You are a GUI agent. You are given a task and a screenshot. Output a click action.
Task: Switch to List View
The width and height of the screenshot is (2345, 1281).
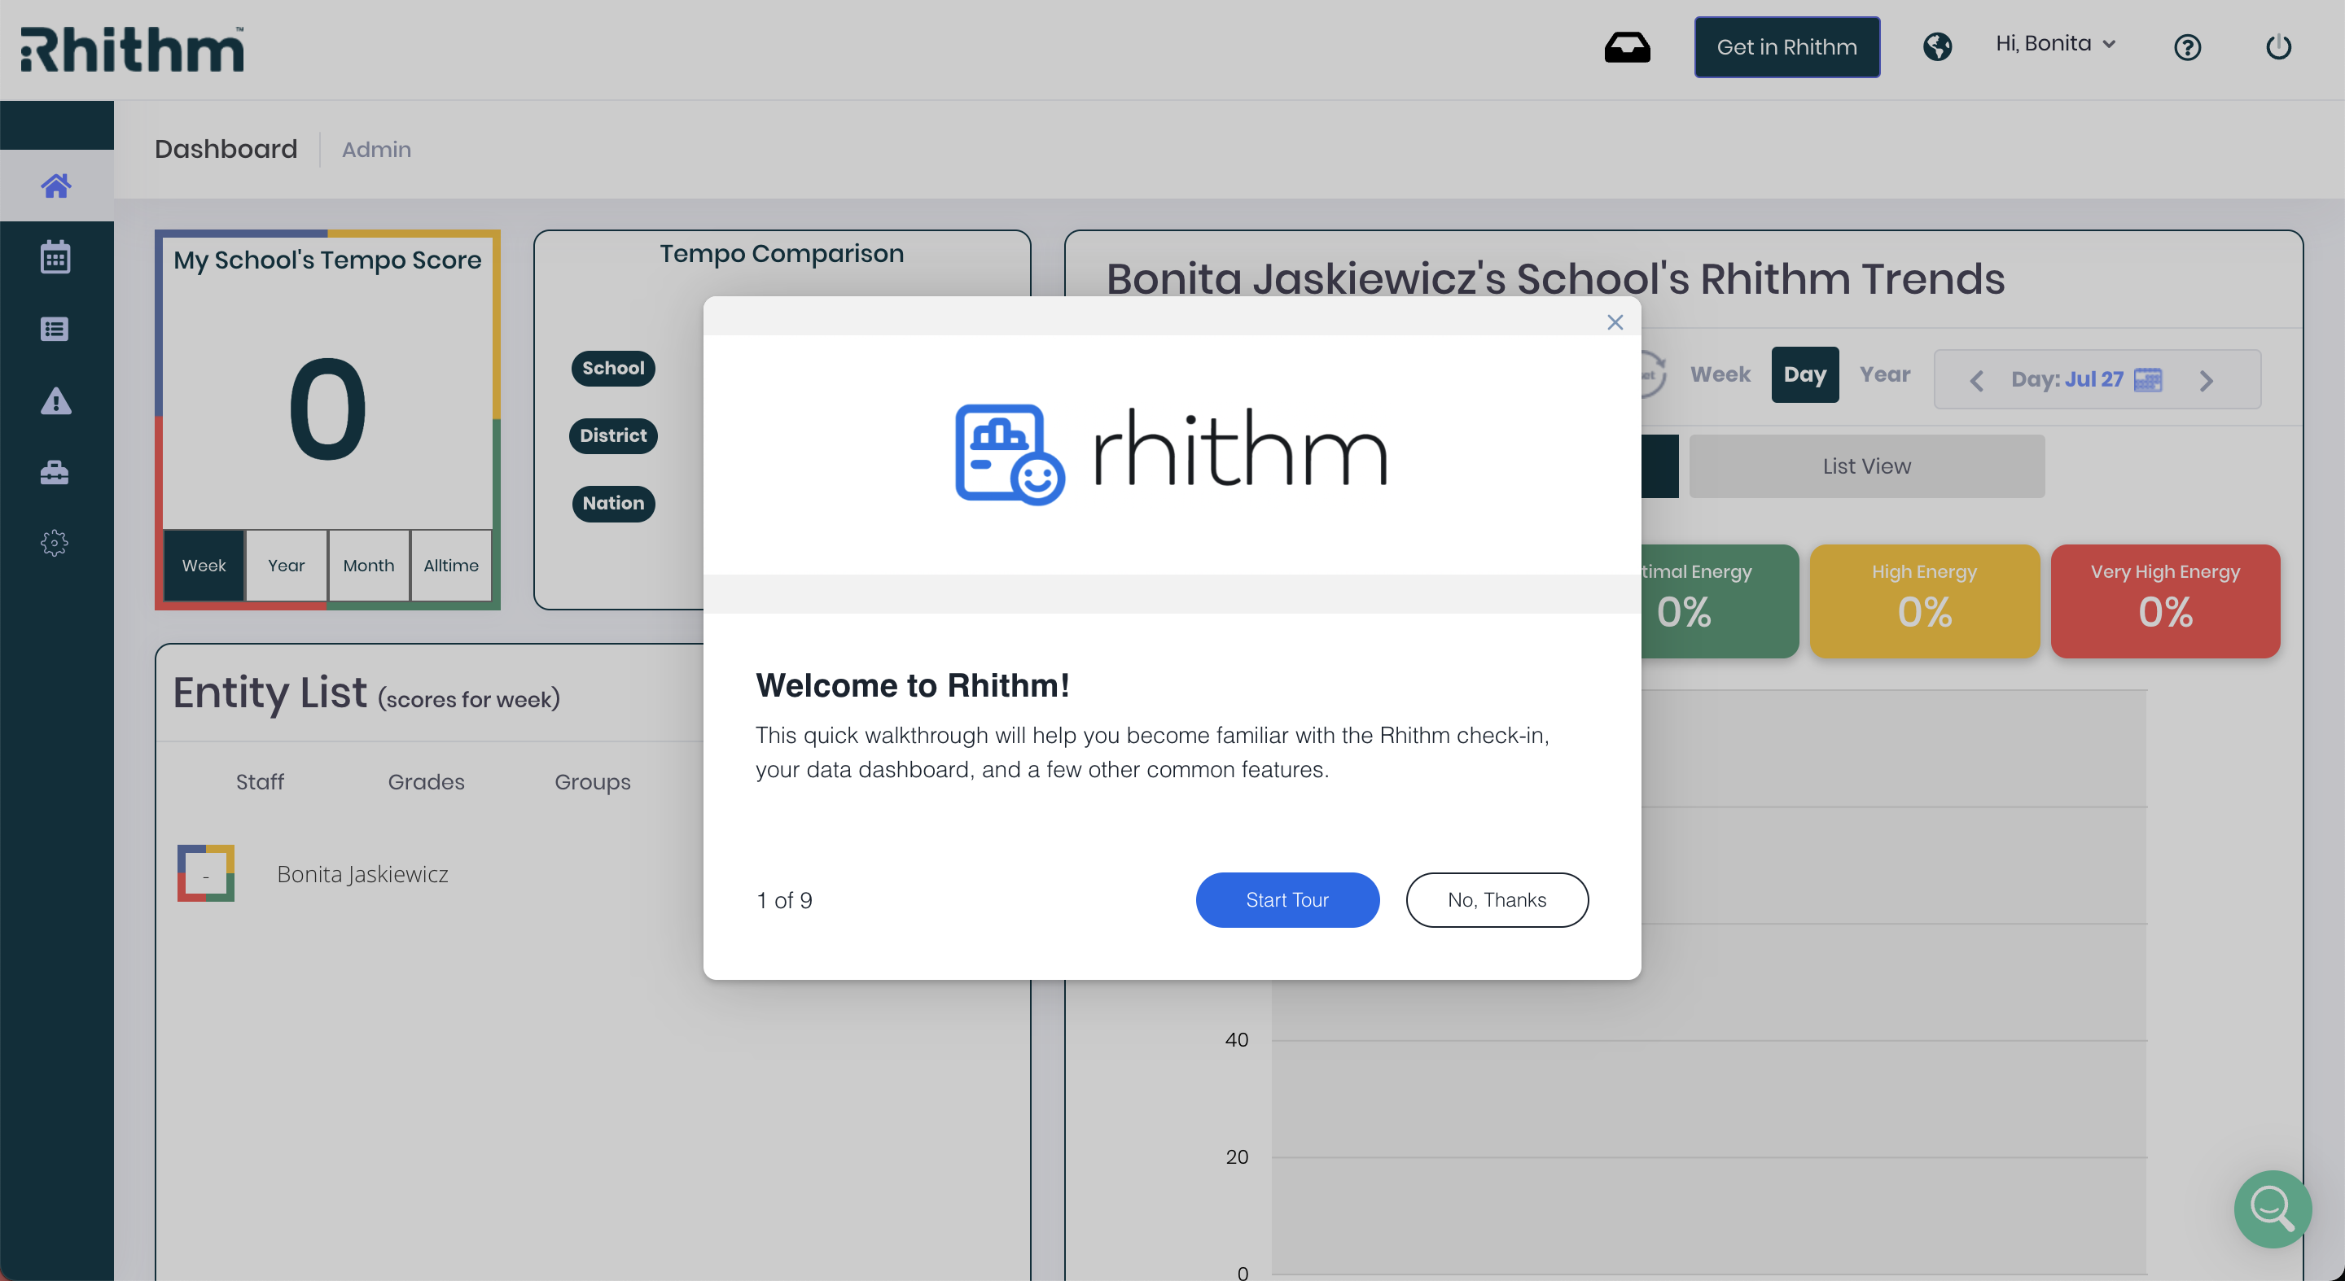pyautogui.click(x=1866, y=466)
